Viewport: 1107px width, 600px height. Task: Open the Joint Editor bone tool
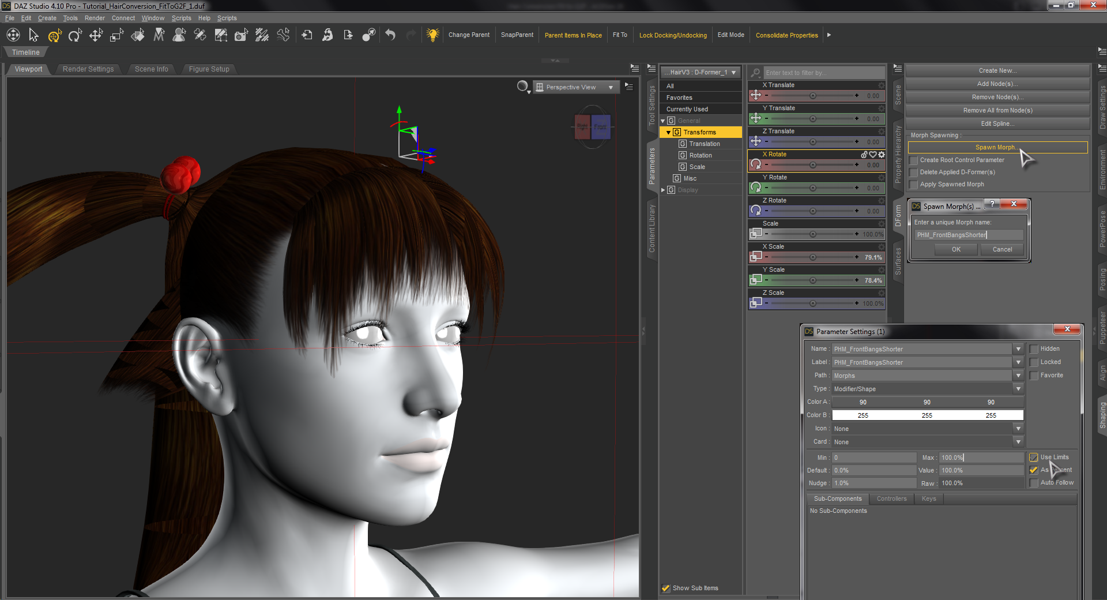click(200, 35)
